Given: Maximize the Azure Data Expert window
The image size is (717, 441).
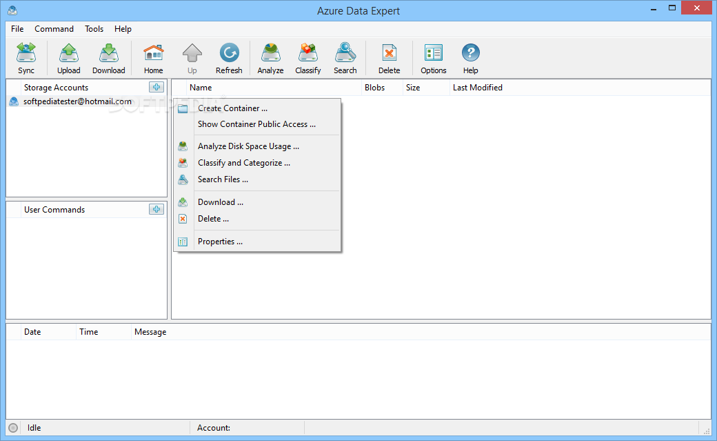Looking at the screenshot, I should (x=672, y=8).
